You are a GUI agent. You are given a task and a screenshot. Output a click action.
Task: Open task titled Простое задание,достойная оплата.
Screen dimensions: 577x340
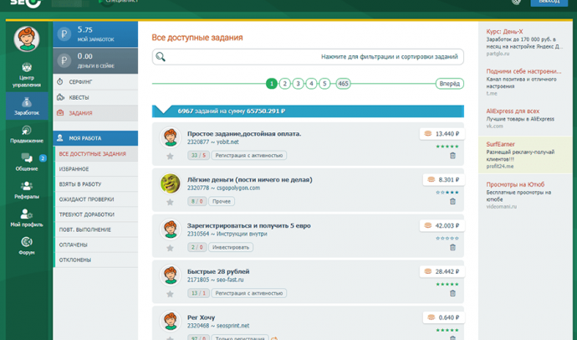tap(244, 134)
